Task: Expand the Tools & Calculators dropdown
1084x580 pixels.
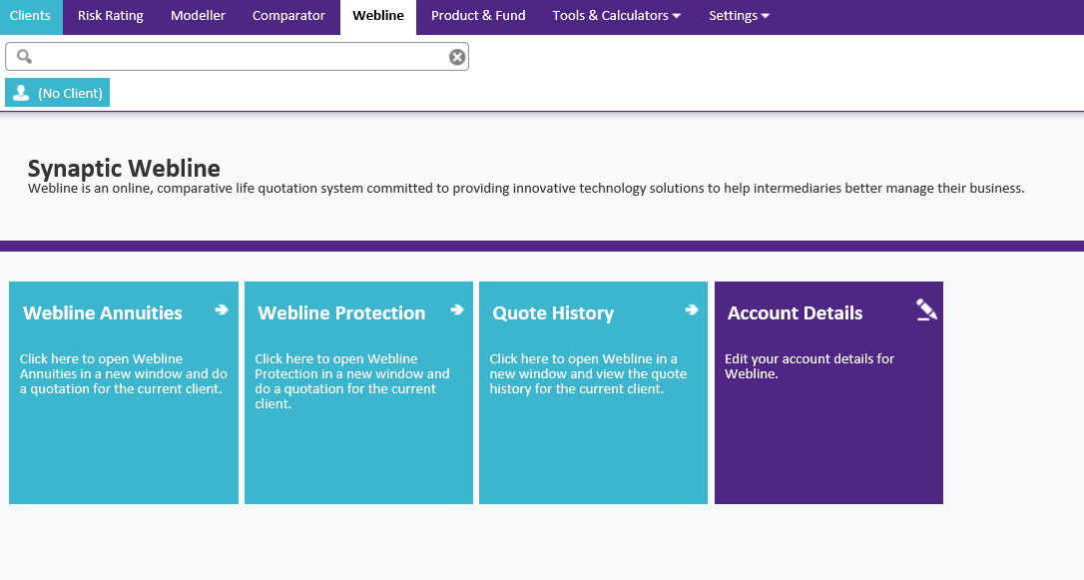Action: [x=617, y=16]
